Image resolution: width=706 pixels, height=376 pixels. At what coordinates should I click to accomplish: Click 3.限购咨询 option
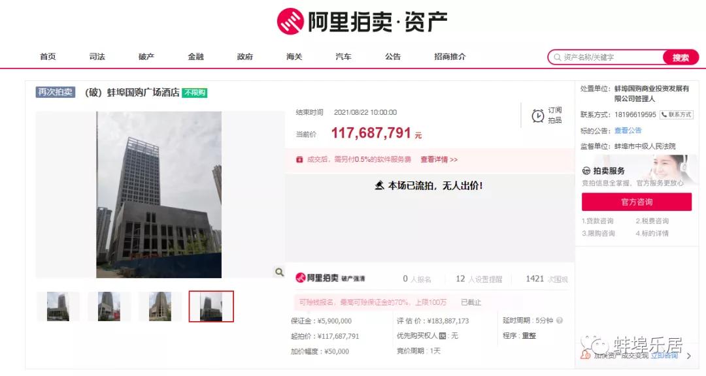pos(598,234)
